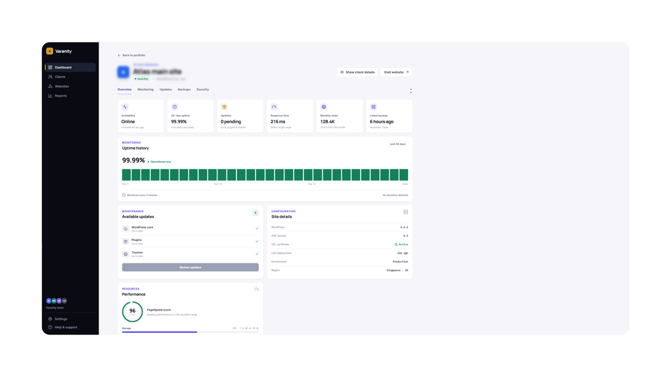Click the Themes palette icon
Image resolution: width=671 pixels, height=377 pixels.
[126, 254]
